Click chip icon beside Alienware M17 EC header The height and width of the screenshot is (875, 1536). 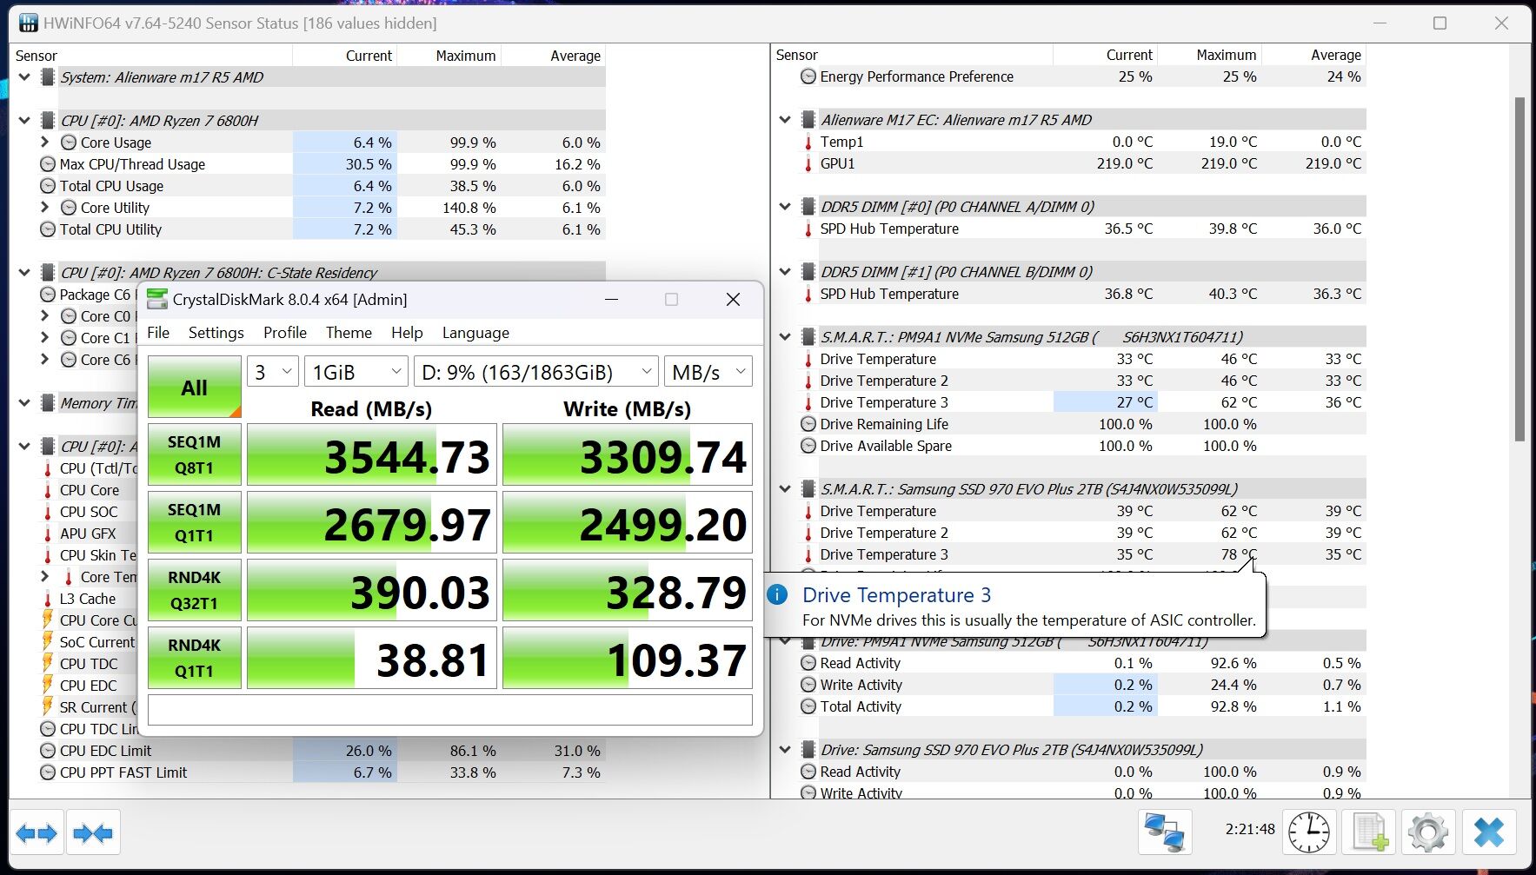[808, 120]
